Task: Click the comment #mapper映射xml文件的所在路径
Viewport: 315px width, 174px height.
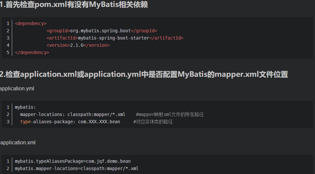Action: (x=170, y=114)
